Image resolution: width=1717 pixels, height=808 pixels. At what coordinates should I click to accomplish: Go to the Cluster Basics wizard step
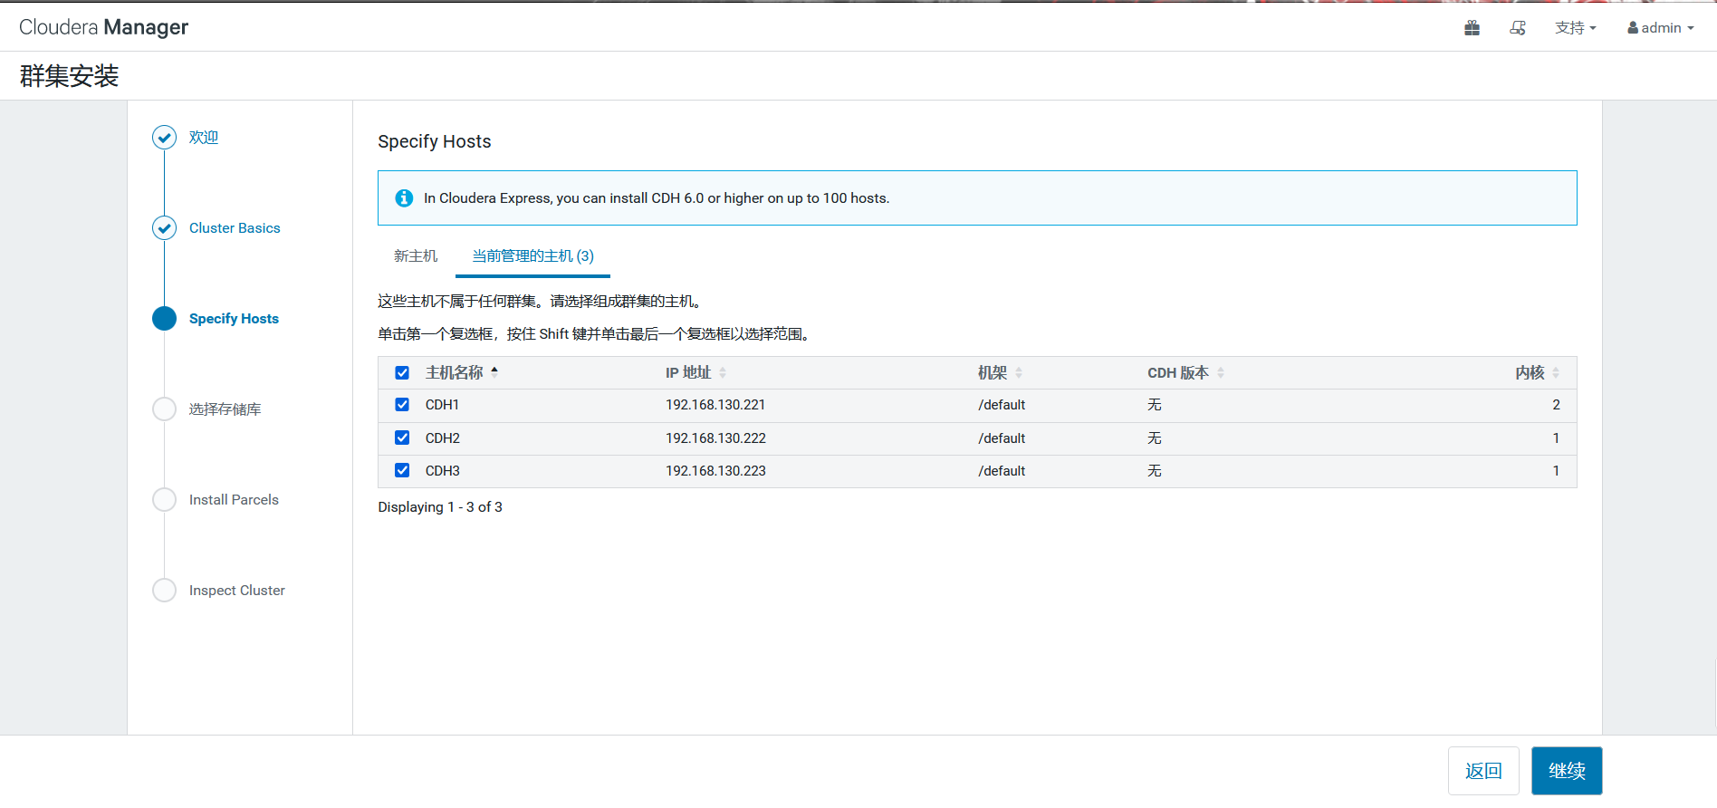(235, 228)
